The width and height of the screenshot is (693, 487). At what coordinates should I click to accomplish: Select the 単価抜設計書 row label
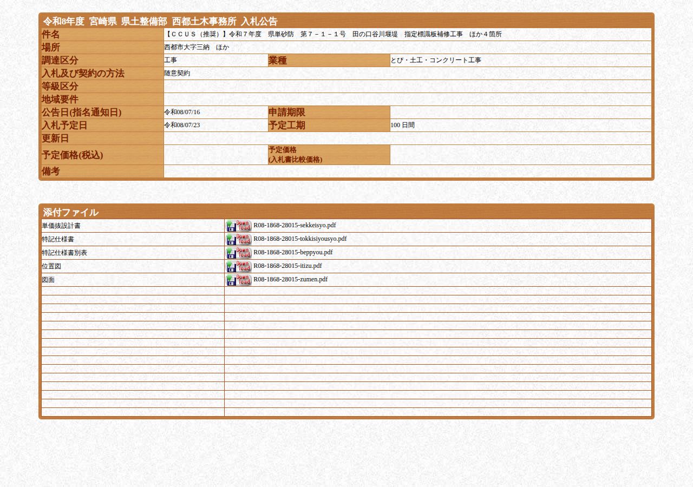pos(61,226)
